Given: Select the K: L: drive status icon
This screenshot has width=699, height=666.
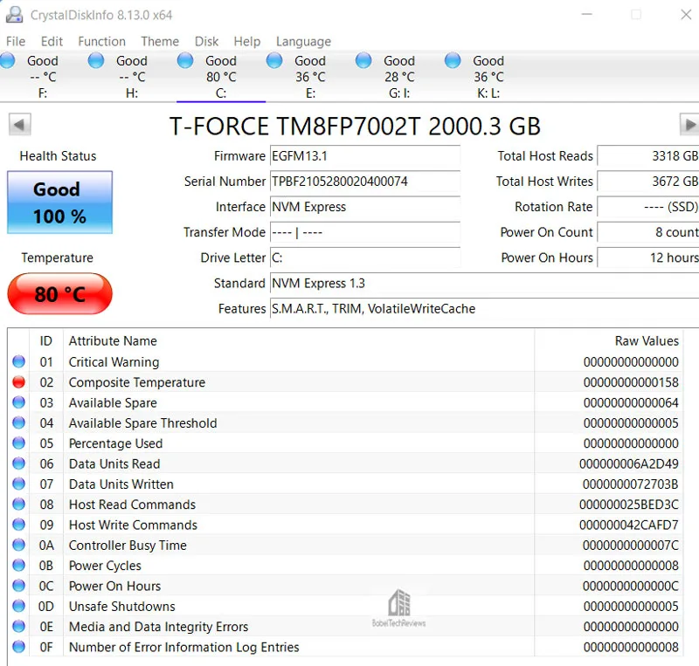Looking at the screenshot, I should coord(453,60).
